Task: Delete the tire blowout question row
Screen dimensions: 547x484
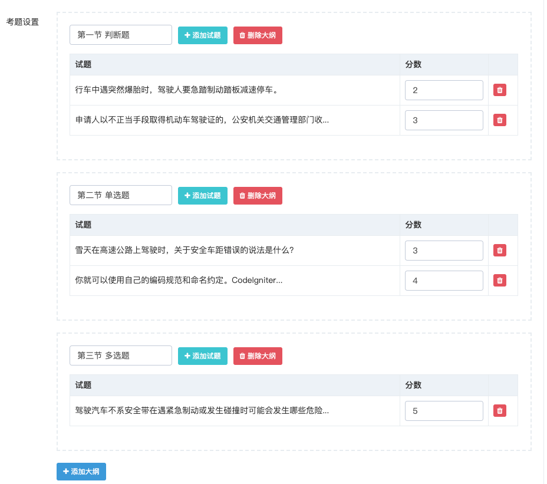Action: pyautogui.click(x=499, y=90)
